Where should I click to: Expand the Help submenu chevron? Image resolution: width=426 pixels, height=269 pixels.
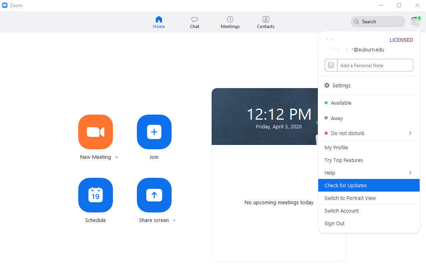point(410,173)
